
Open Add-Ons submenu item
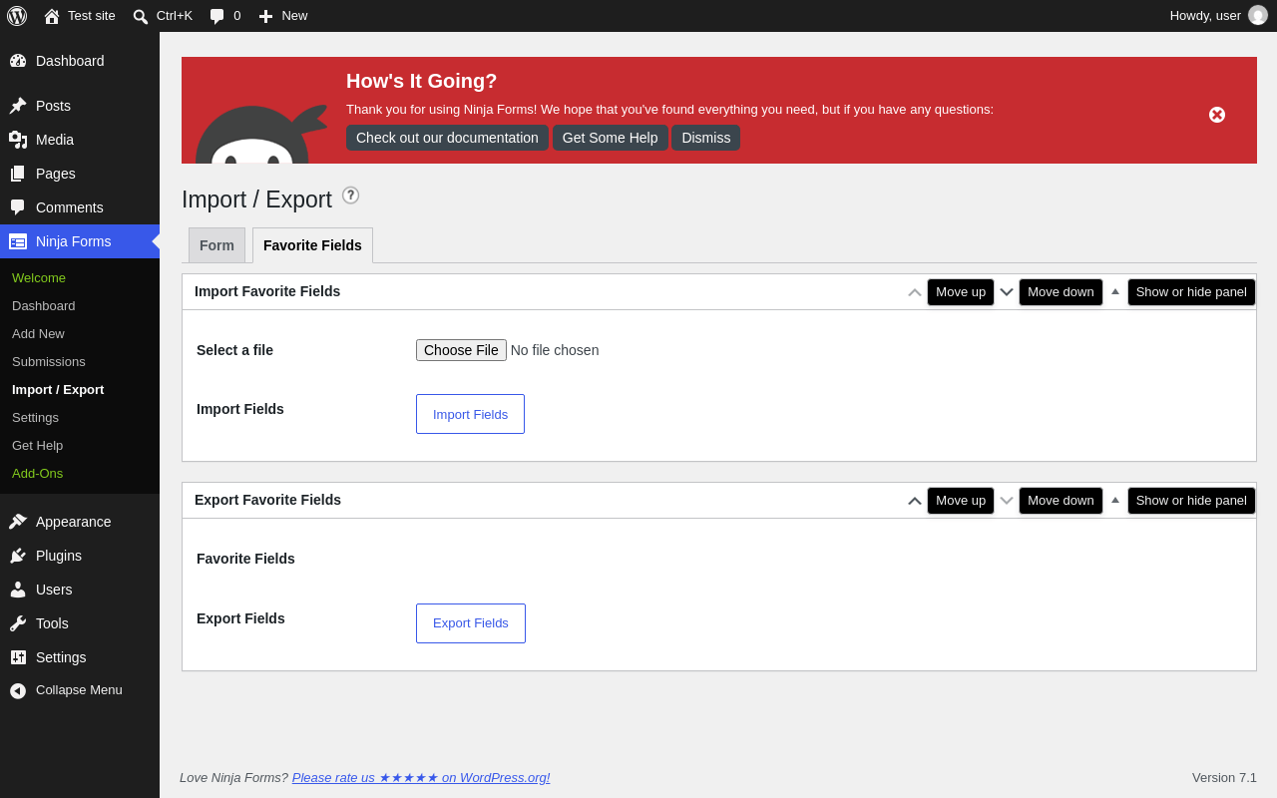37,474
